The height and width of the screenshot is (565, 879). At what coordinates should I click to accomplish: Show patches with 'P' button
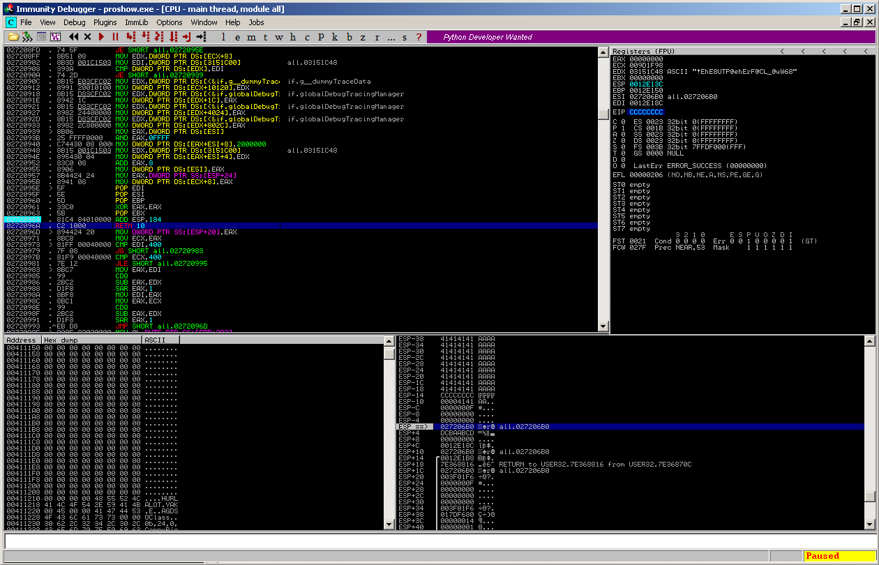coord(321,37)
